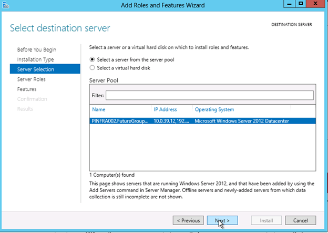The width and height of the screenshot is (328, 233).
Task: Switch to the Features step
Action: (x=27, y=89)
